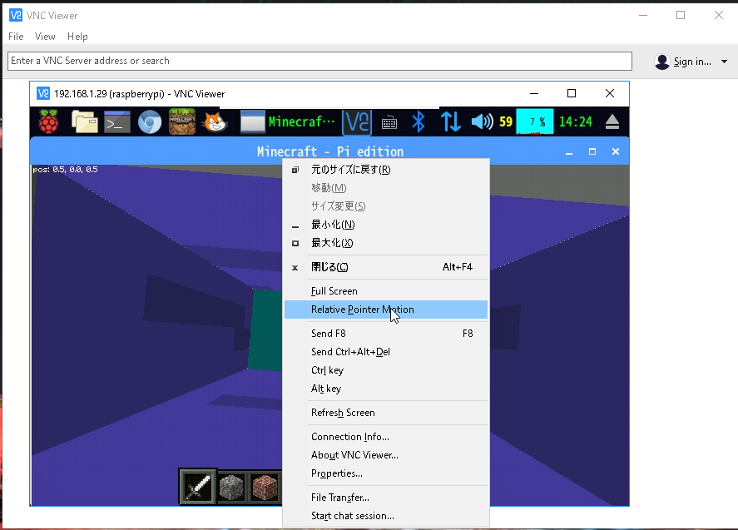Open the Help menu in VNC Viewer

tap(77, 37)
